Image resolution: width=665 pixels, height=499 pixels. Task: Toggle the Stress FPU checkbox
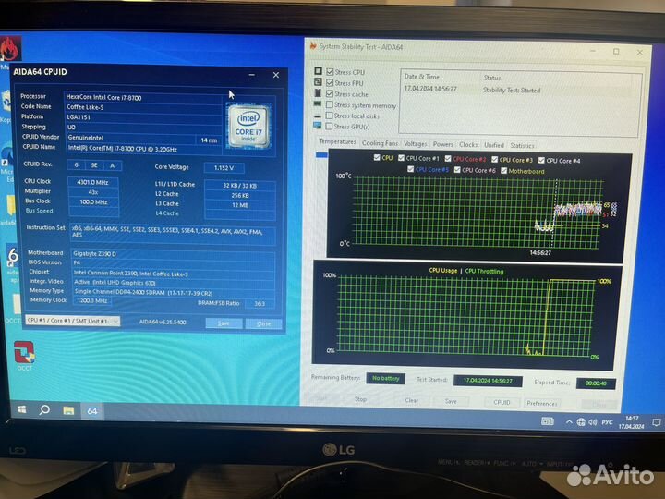pyautogui.click(x=330, y=83)
